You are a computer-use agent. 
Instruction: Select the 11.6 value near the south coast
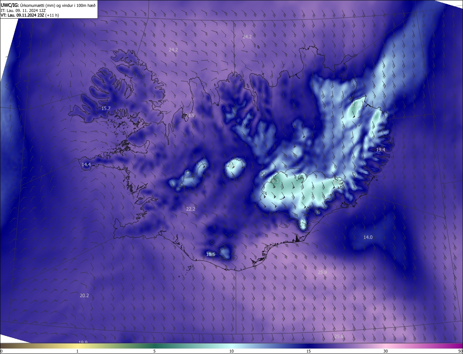pos(211,254)
